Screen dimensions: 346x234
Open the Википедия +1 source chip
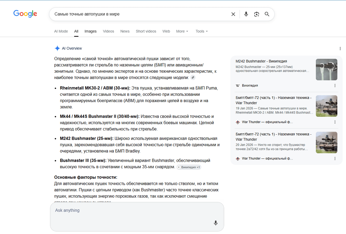pos(189,167)
